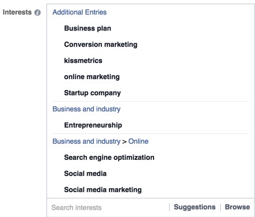Choose the online marketing interest
This screenshot has height=217, width=255.
click(x=92, y=77)
